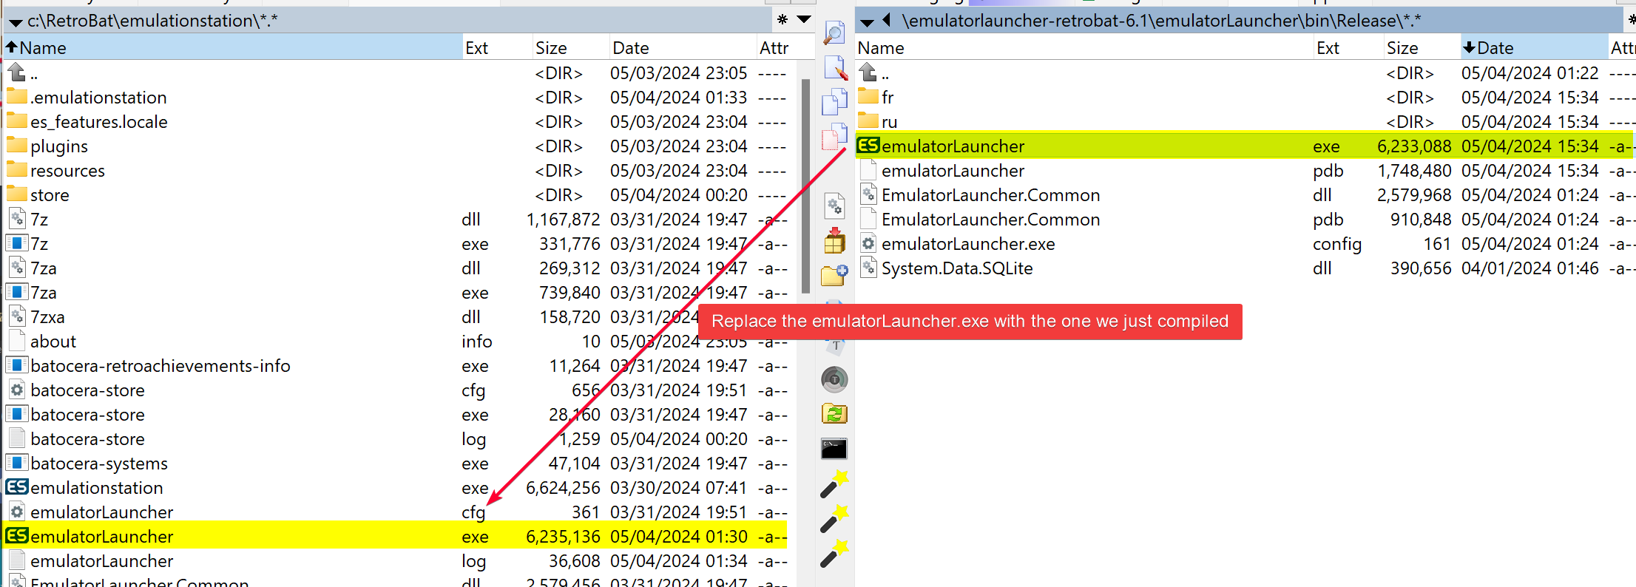Click the New folder icon with plus

coord(834,275)
